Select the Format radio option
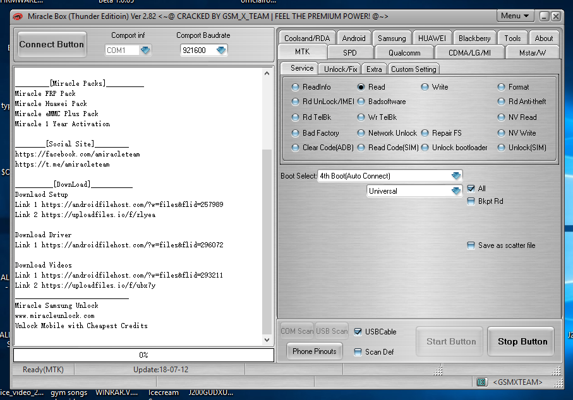This screenshot has width=573, height=400. click(513, 87)
